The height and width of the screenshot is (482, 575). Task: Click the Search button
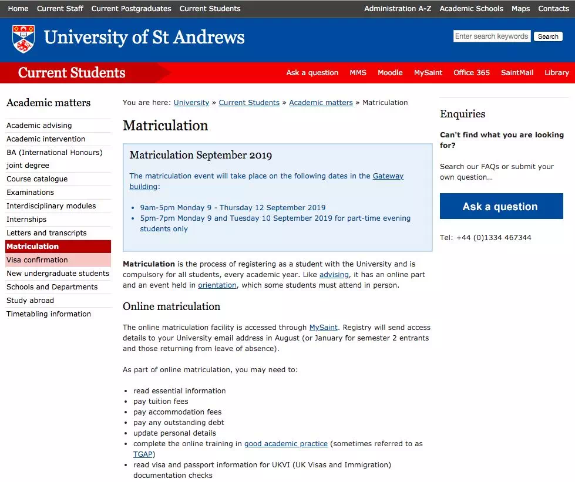tap(548, 36)
